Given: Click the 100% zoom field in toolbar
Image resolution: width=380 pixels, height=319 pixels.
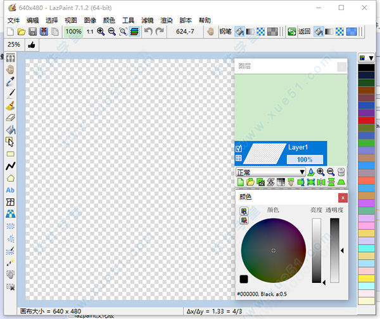Looking at the screenshot, I should click(x=73, y=32).
